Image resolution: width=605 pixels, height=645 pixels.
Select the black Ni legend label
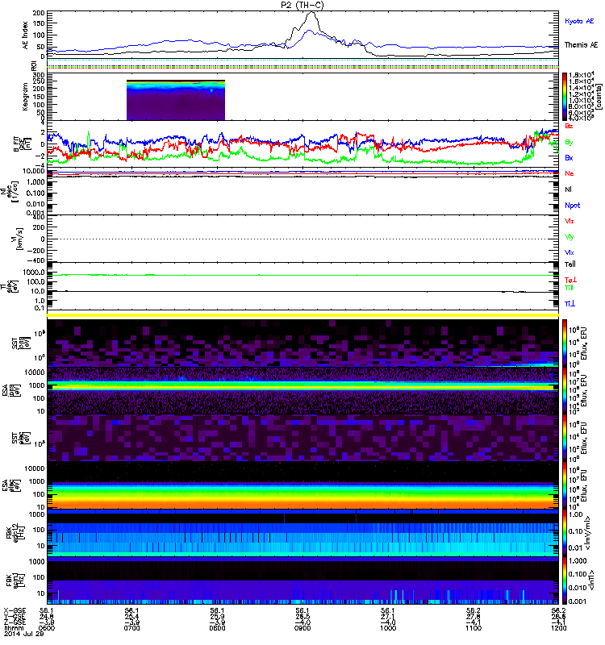(x=568, y=189)
